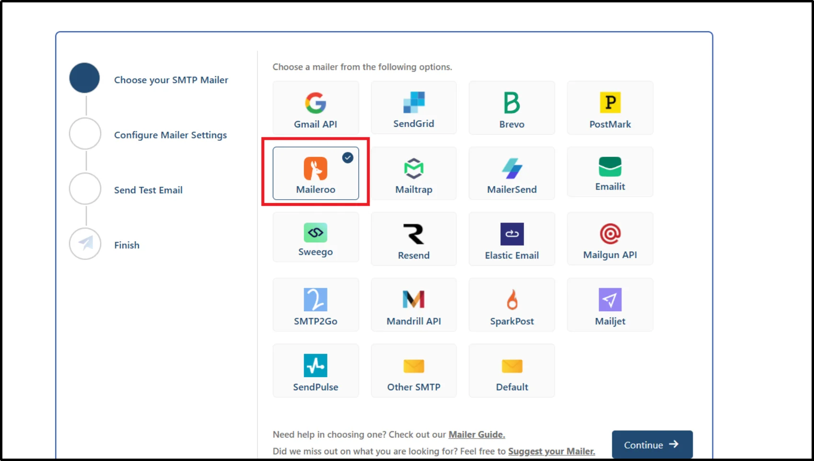Select the Gmail API mailer icon
This screenshot has width=814, height=461.
315,107
